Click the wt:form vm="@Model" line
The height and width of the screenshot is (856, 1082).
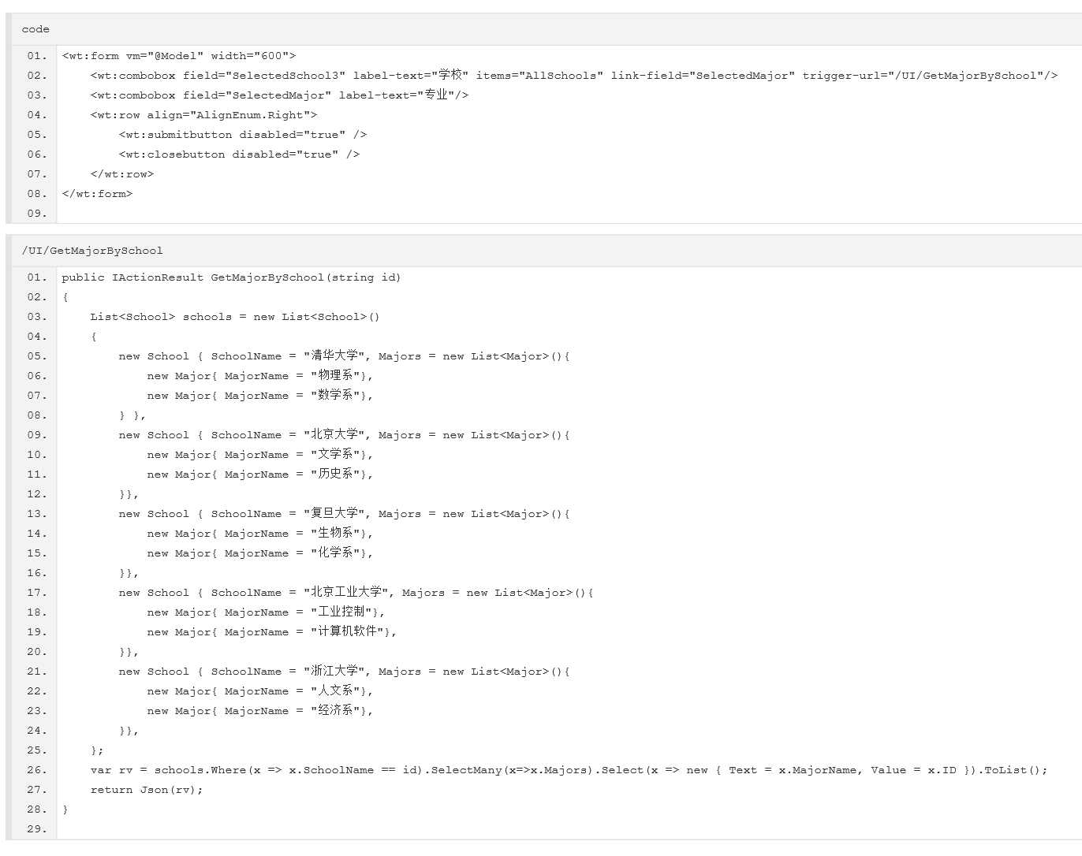(179, 56)
